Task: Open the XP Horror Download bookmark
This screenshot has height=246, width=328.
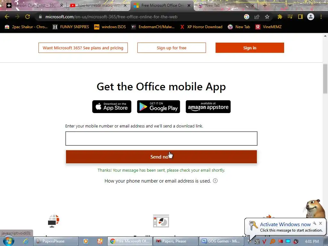Action: coord(201,27)
